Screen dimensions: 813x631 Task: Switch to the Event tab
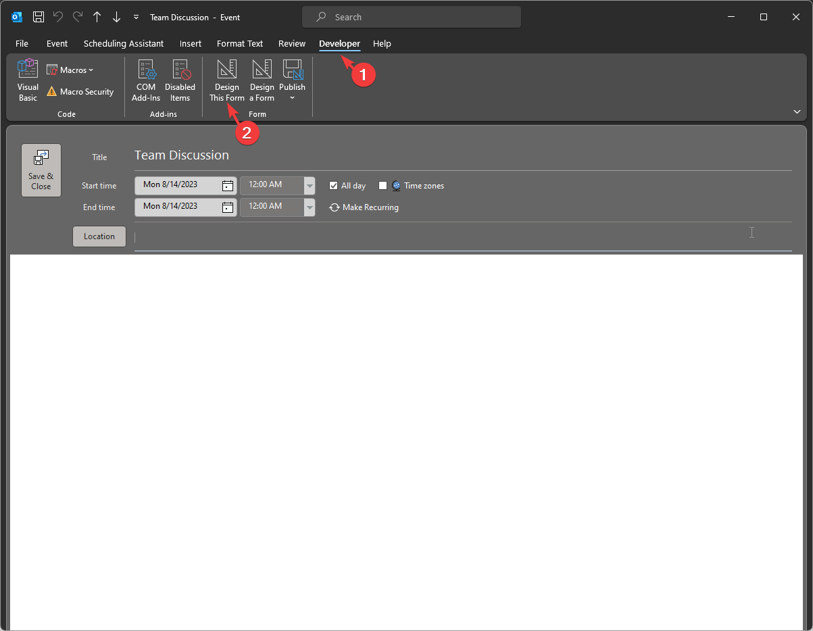coord(57,43)
